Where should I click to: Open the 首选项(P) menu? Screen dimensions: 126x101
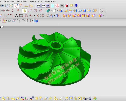pos(33,2)
